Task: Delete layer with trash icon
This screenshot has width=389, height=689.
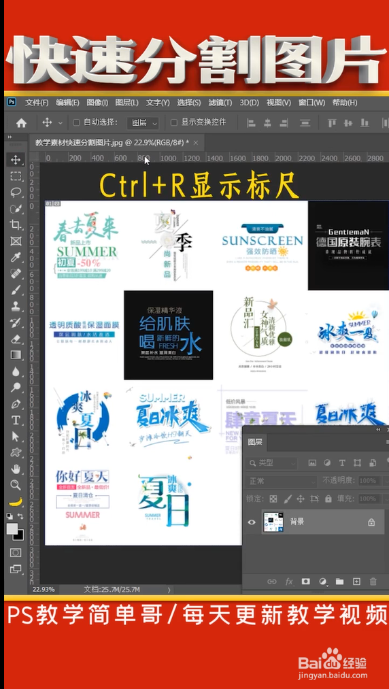Action: [x=373, y=582]
